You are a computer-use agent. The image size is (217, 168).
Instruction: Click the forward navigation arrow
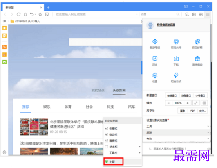12,14
